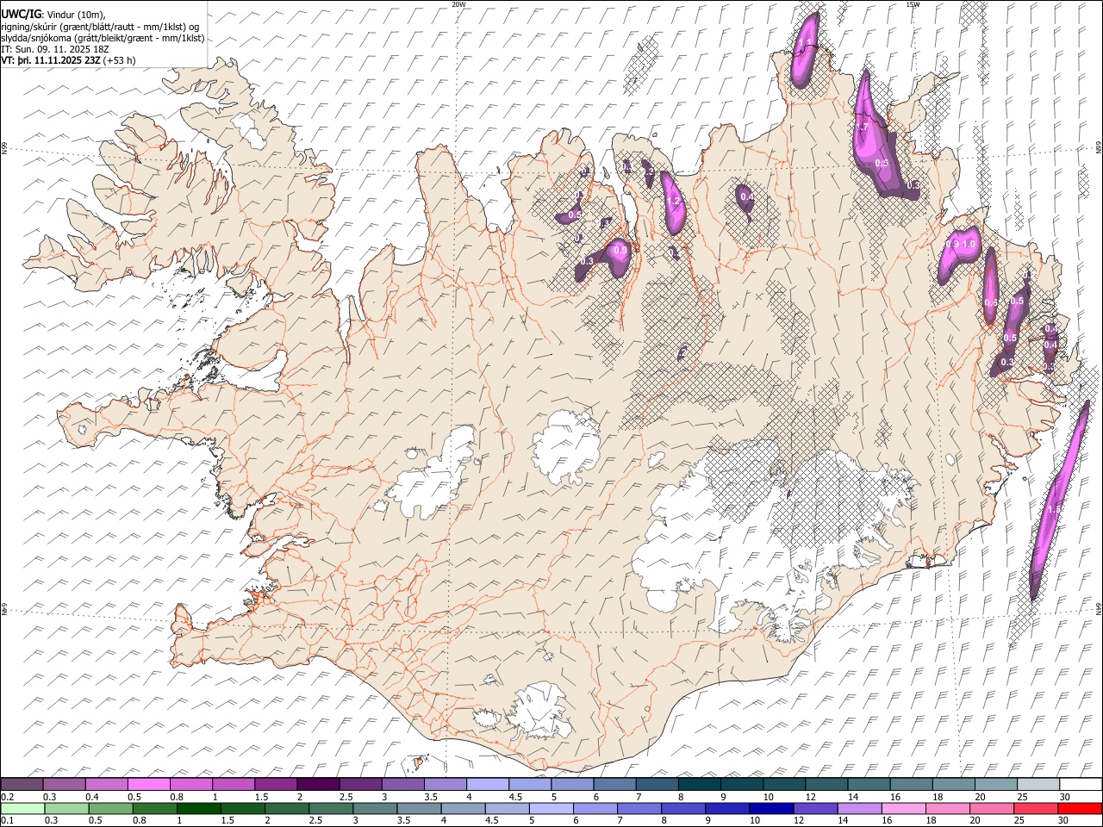Click the UWC/IG title text

pyautogui.click(x=21, y=13)
